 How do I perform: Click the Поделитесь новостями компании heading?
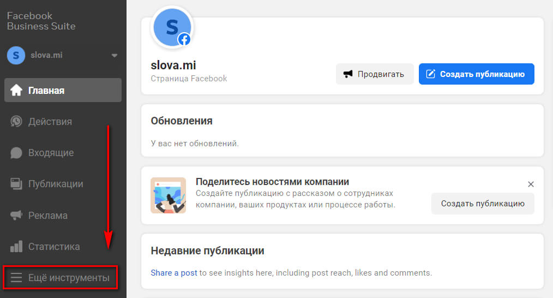click(x=272, y=182)
